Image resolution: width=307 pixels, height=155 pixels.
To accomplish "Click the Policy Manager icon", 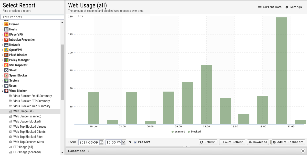I will pos(6,60).
